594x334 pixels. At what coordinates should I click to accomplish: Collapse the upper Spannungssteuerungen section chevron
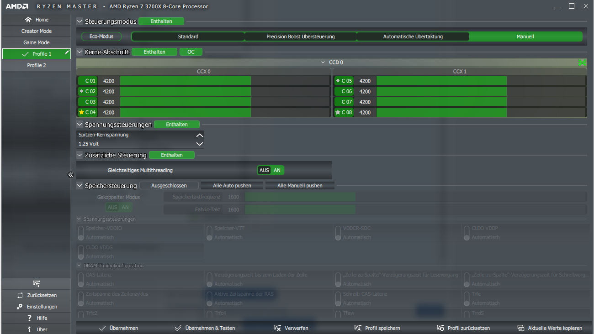[80, 124]
